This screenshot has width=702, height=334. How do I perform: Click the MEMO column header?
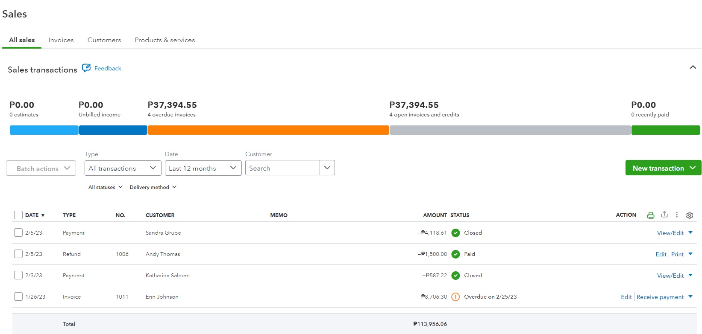coord(279,215)
